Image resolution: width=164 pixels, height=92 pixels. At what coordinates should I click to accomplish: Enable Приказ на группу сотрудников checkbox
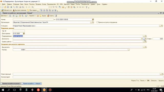click(97, 22)
